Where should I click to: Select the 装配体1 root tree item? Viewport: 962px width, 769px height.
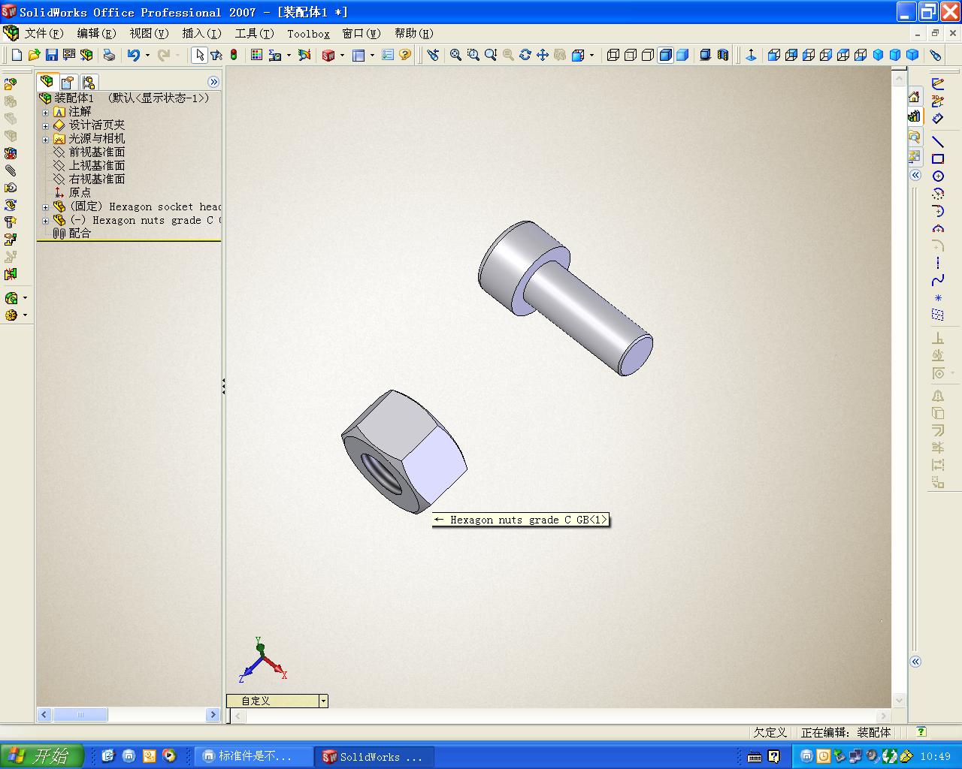coord(74,98)
